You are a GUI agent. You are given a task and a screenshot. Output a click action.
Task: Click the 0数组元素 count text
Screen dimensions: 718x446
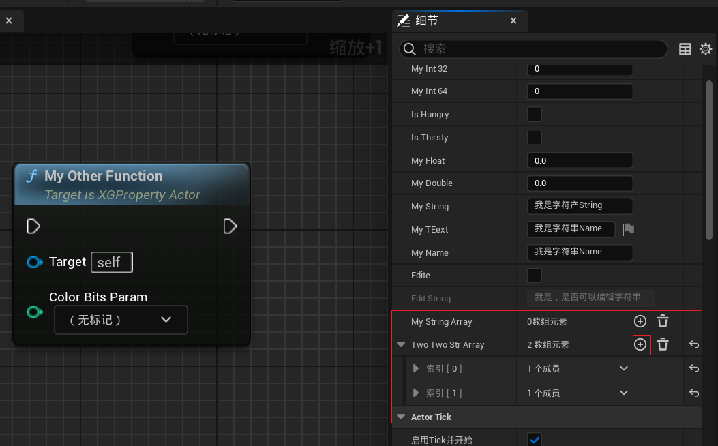click(x=547, y=321)
